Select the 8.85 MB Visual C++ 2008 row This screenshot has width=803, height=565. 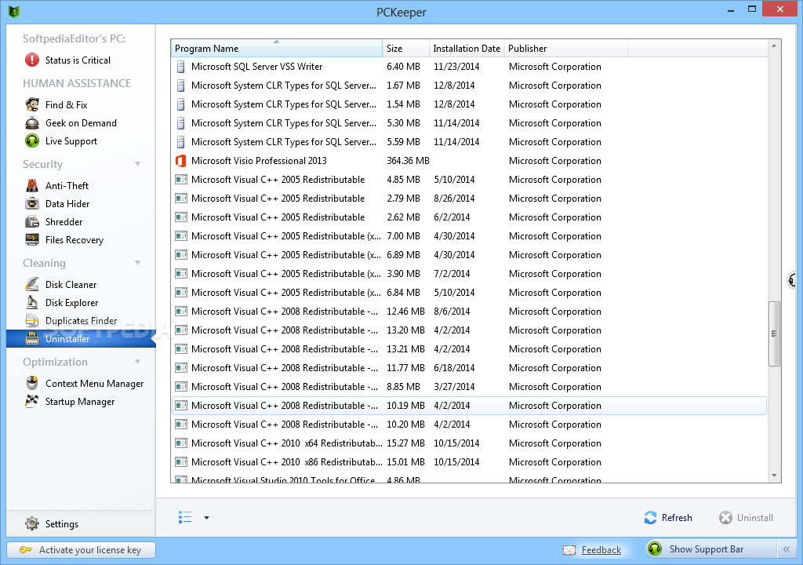pyautogui.click(x=469, y=387)
